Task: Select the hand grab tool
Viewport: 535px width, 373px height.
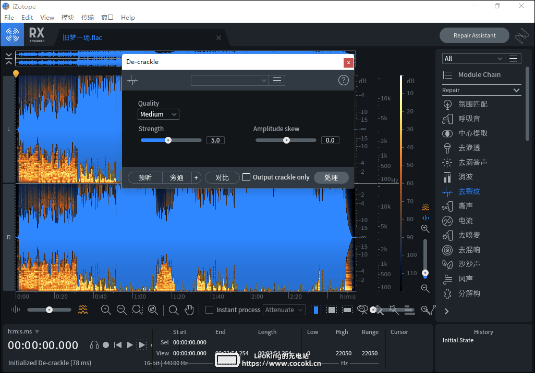Action: click(x=189, y=310)
